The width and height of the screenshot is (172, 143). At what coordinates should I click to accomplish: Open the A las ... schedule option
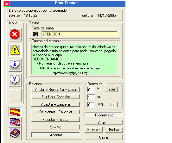104,122
